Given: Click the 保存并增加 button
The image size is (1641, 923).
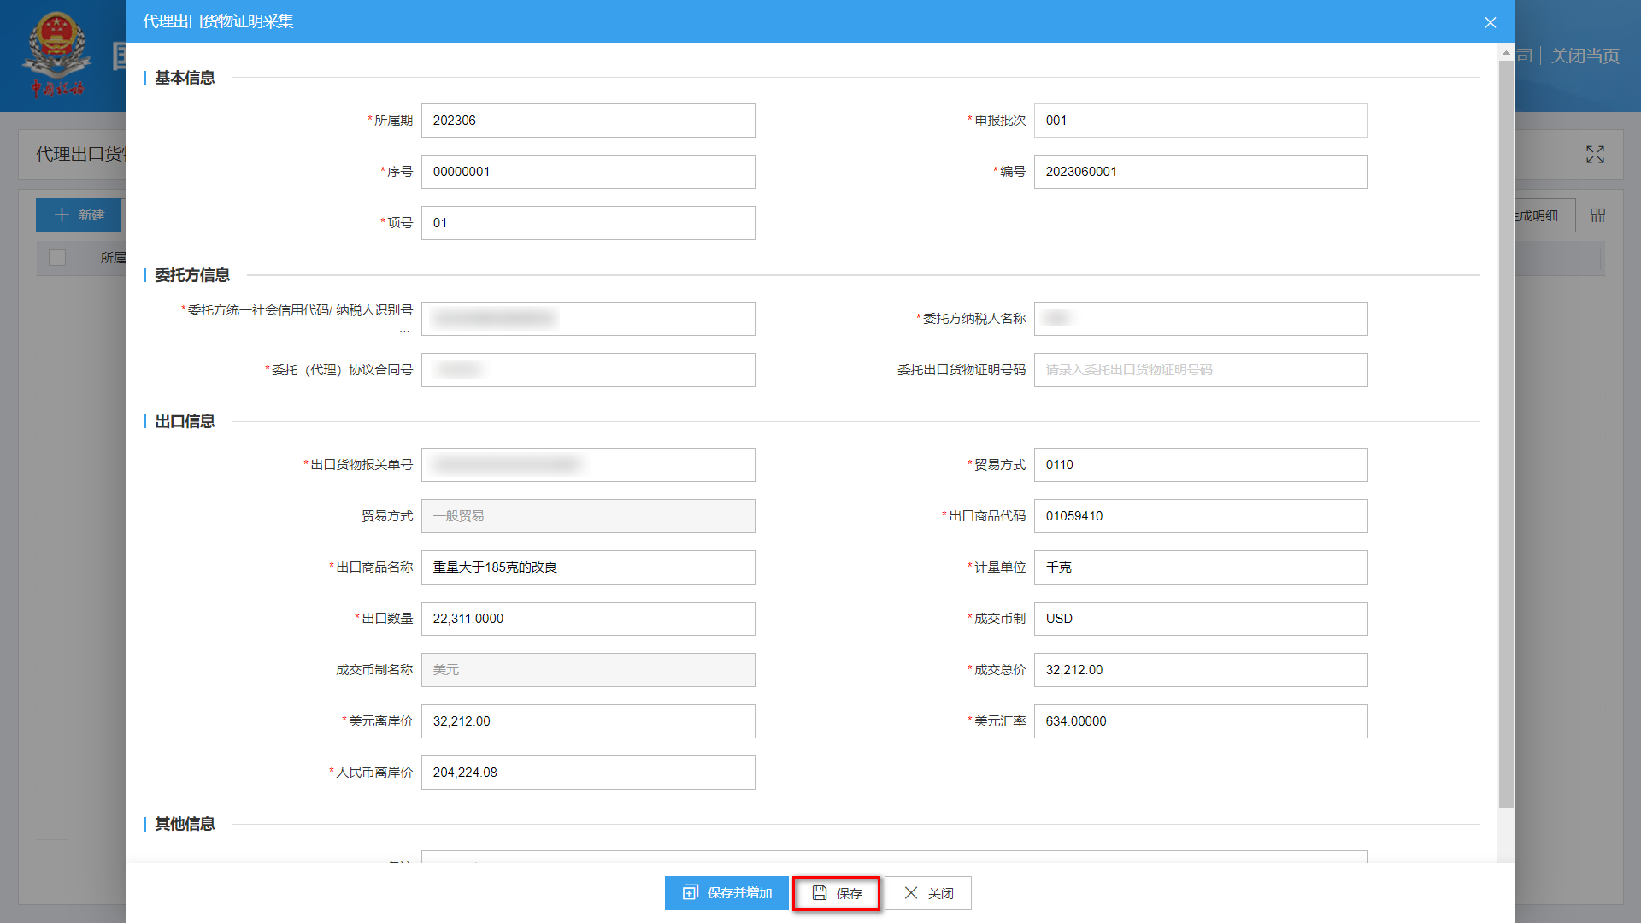Looking at the screenshot, I should [x=726, y=893].
